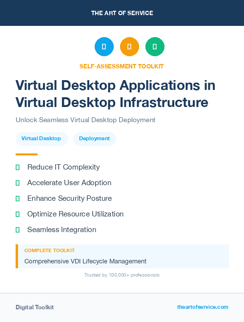Click subtitle Unlock Seamless Virtual Desktop Deployment
This screenshot has width=244, height=322.
85,120
